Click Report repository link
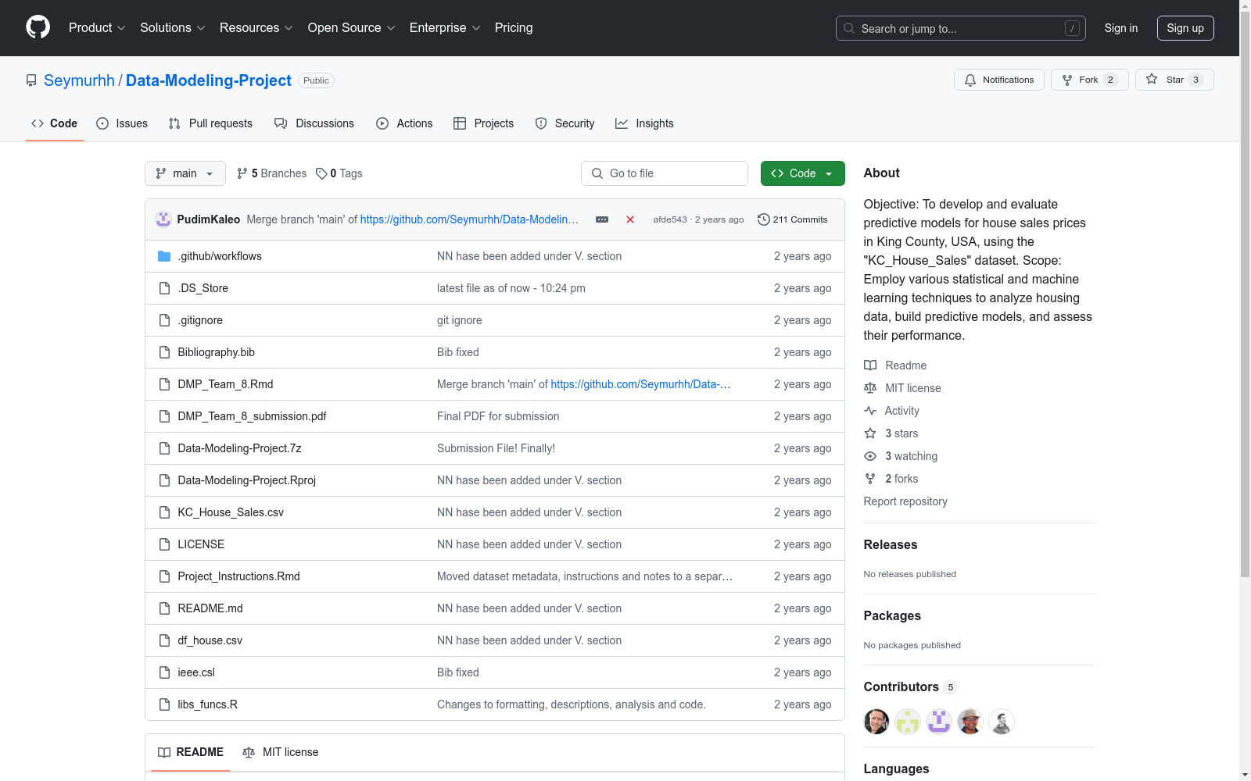The width and height of the screenshot is (1251, 781). 905,501
